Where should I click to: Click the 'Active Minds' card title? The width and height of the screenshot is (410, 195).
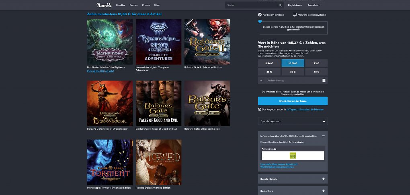[x=269, y=149]
